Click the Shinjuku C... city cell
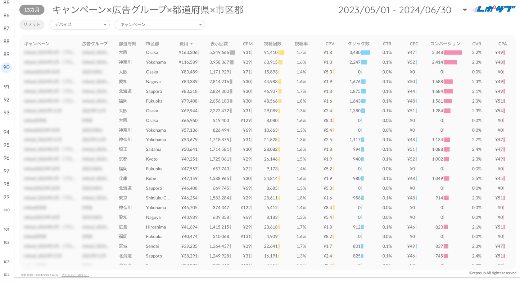This screenshot has width=520, height=282. (x=158, y=198)
